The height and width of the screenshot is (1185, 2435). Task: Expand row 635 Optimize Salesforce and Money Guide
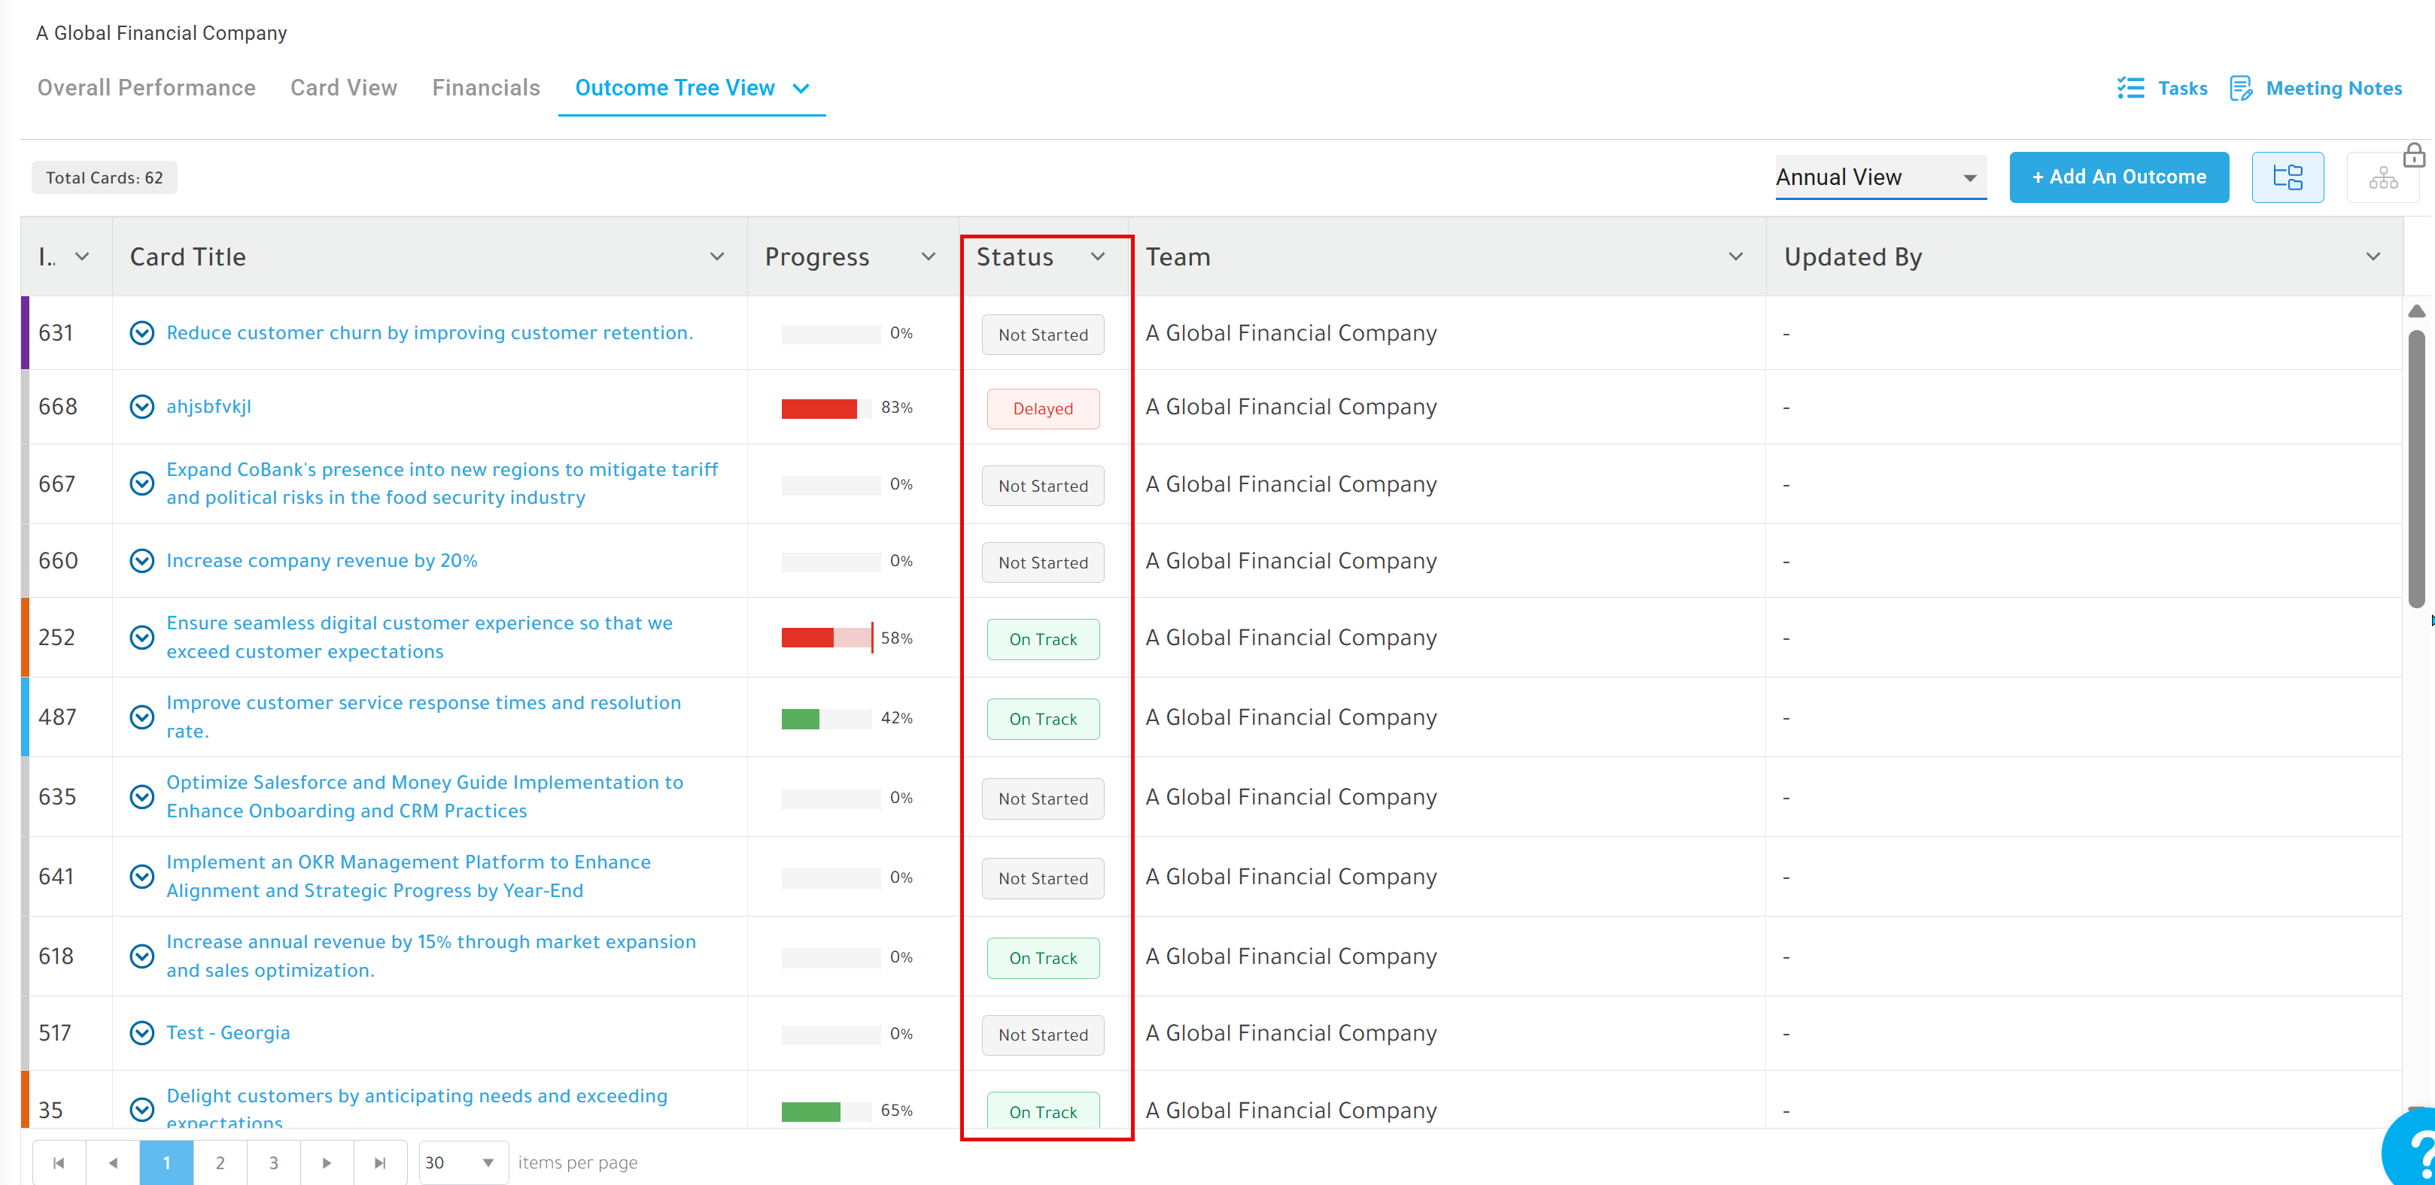pyautogui.click(x=141, y=797)
